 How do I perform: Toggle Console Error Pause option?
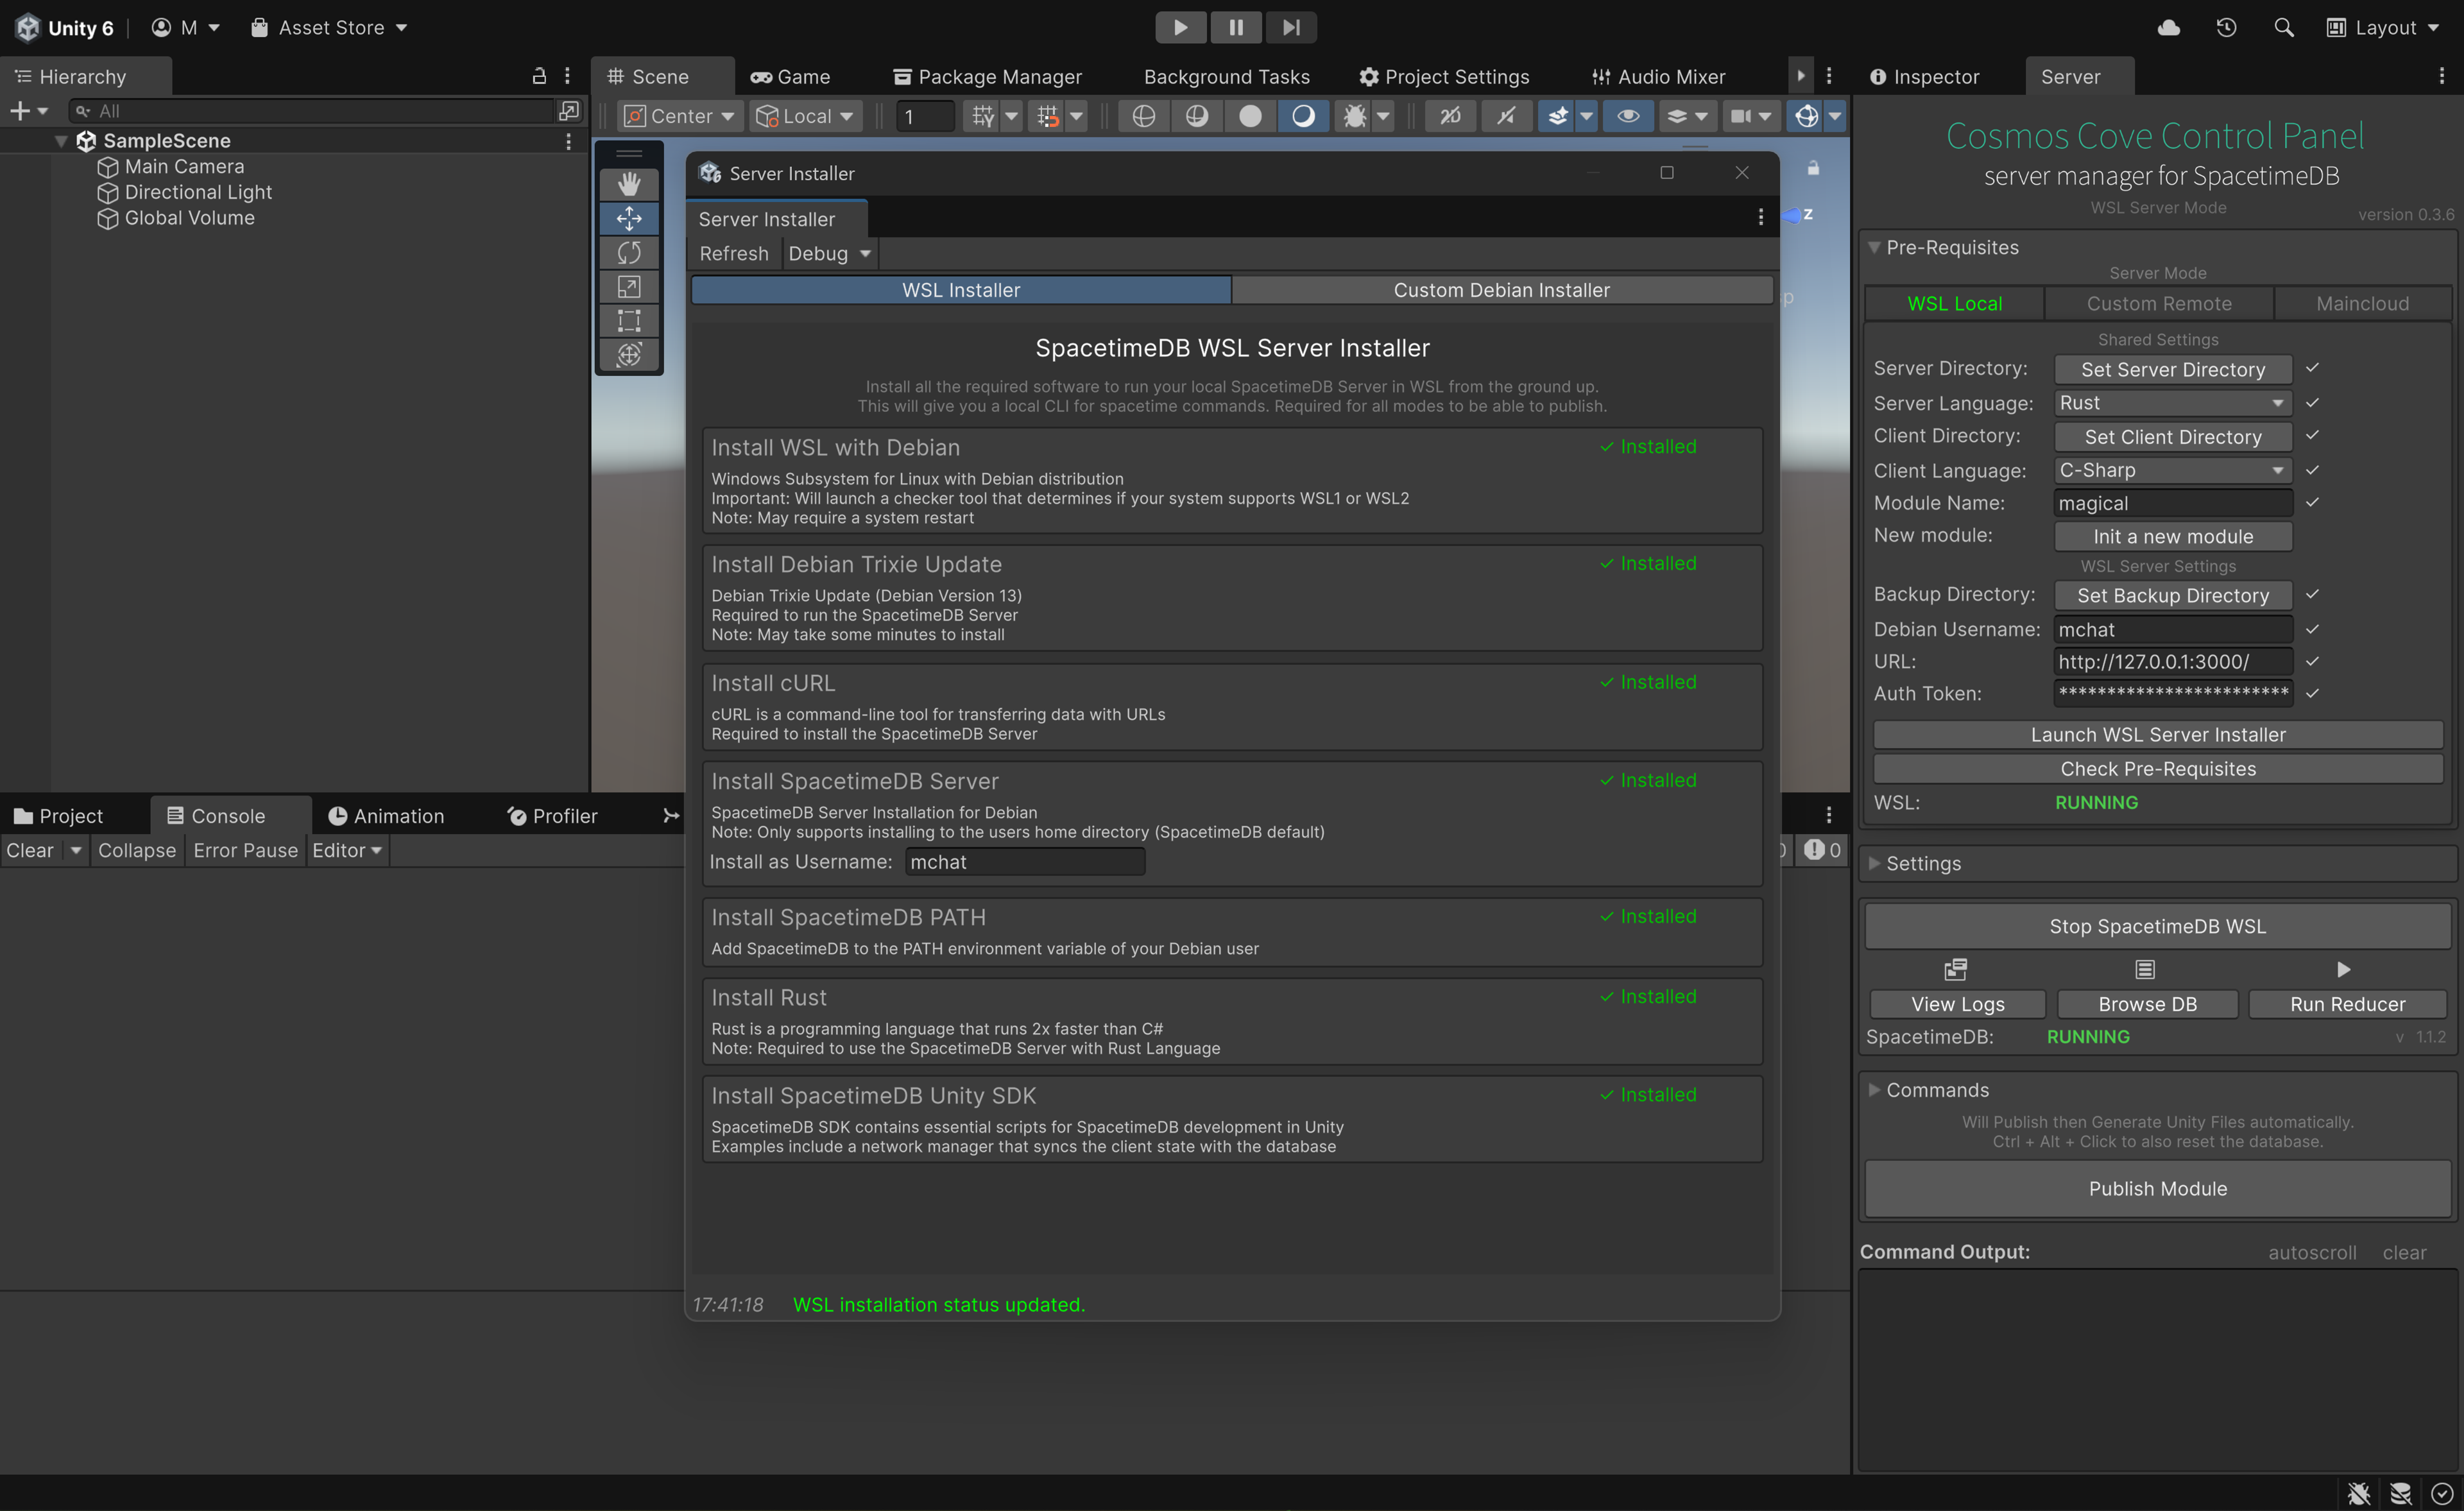246,850
